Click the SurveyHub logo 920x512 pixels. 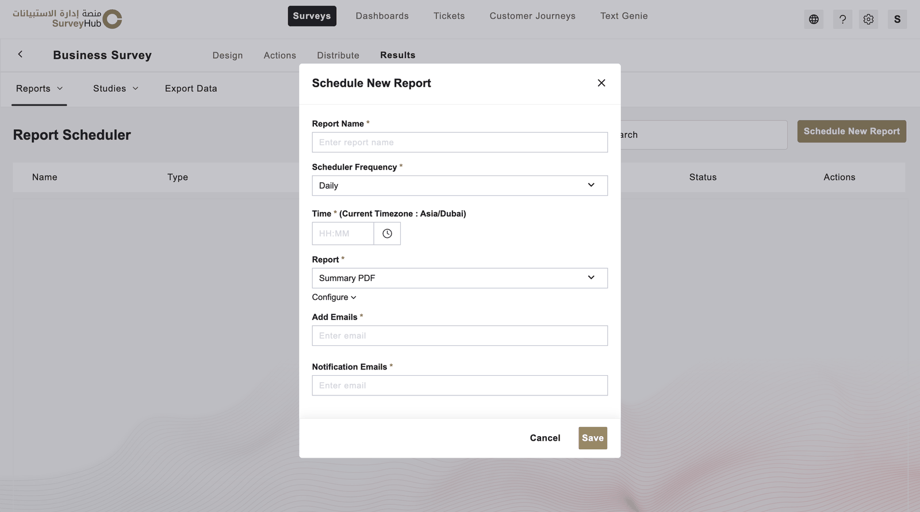coord(67,18)
